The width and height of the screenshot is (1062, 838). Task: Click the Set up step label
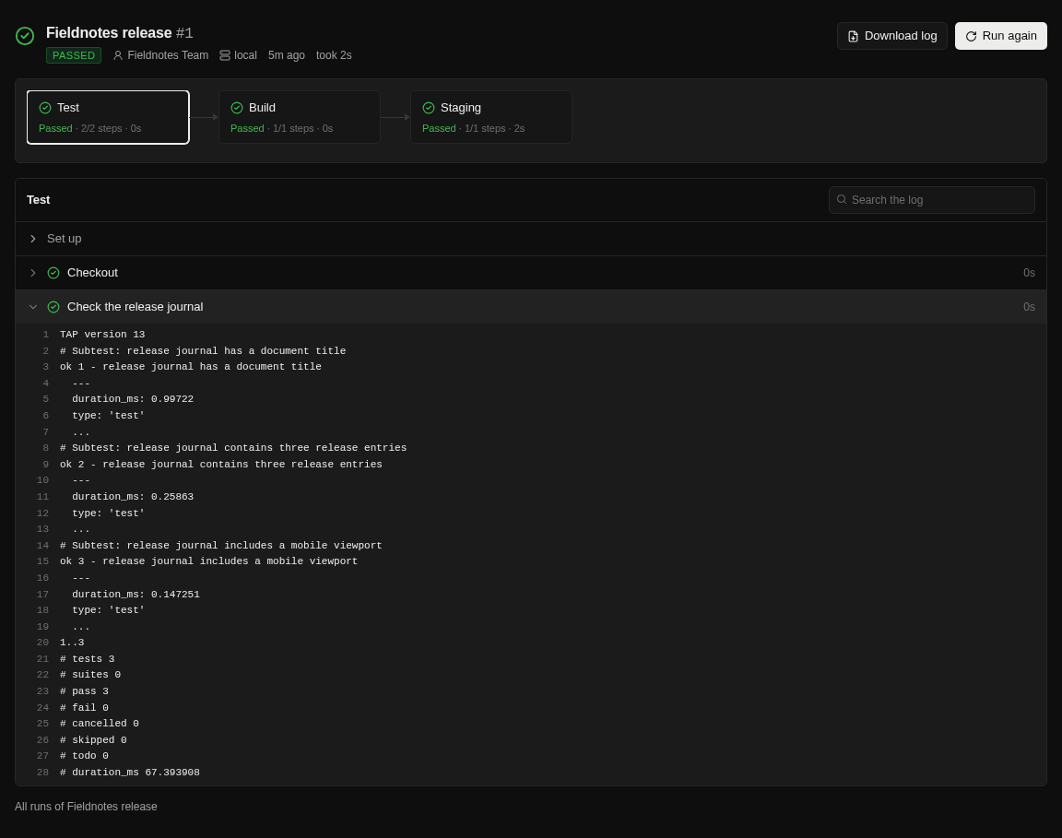[65, 239]
